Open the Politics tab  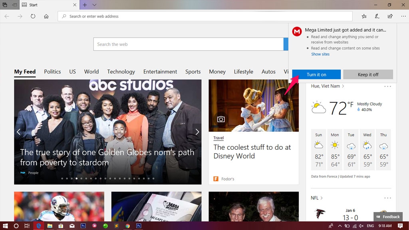pos(52,71)
